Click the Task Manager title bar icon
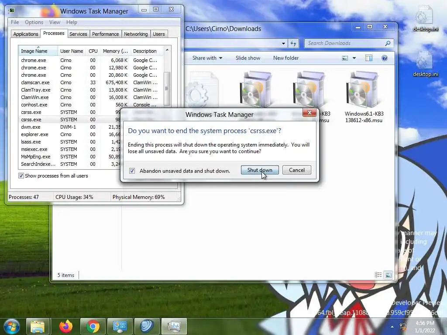 [12, 11]
